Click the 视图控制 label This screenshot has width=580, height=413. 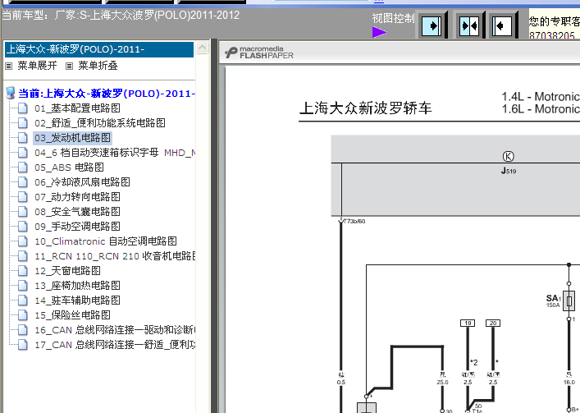[393, 18]
